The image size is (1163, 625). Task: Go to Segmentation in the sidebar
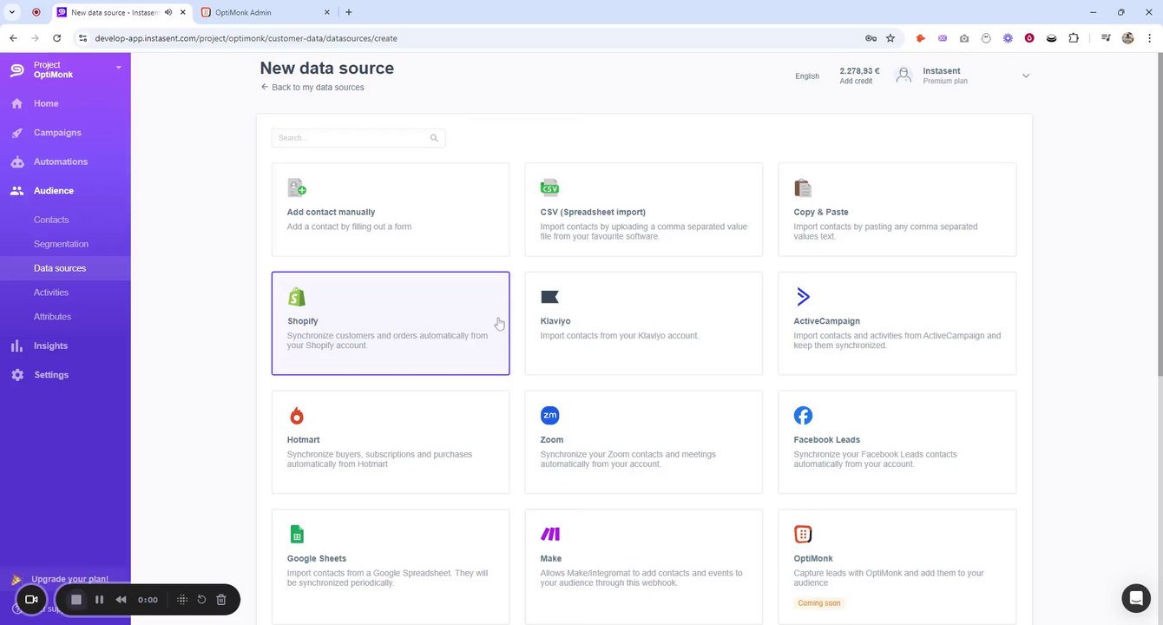click(61, 244)
